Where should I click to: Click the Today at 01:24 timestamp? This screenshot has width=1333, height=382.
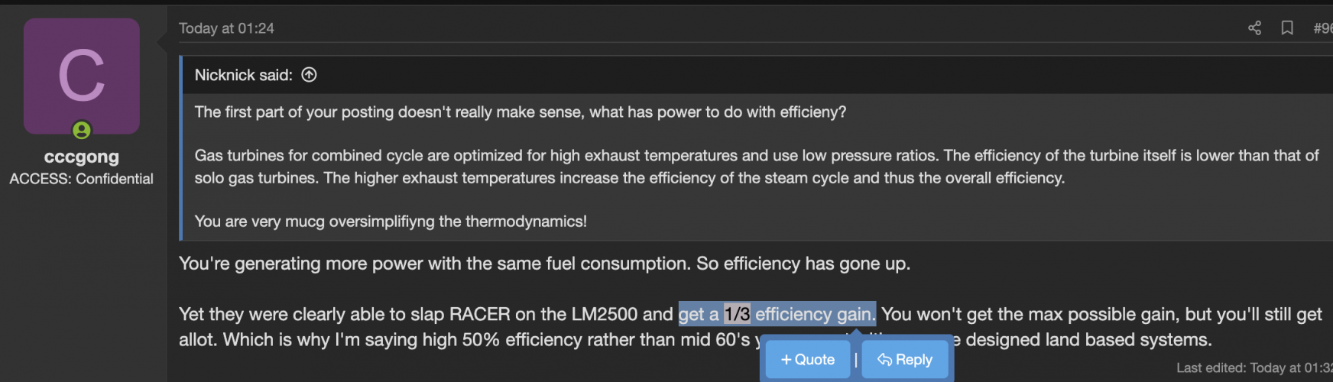(x=226, y=28)
